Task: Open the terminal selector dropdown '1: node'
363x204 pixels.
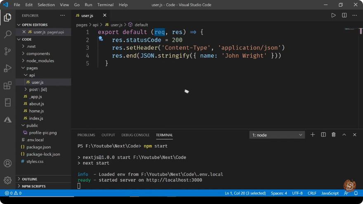Action: (277, 135)
